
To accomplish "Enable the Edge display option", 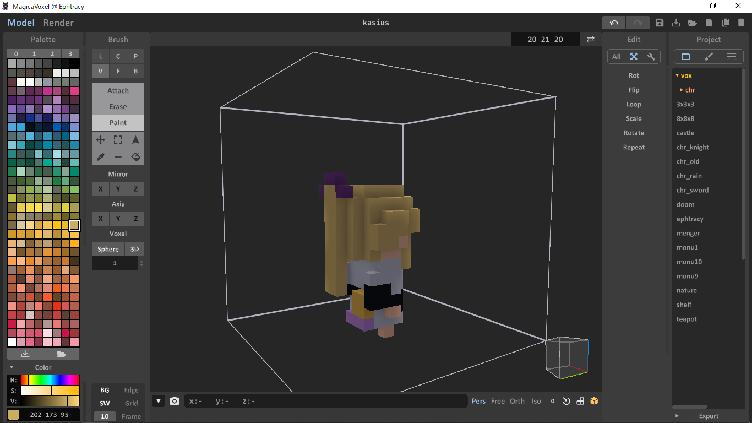I will pos(131,390).
